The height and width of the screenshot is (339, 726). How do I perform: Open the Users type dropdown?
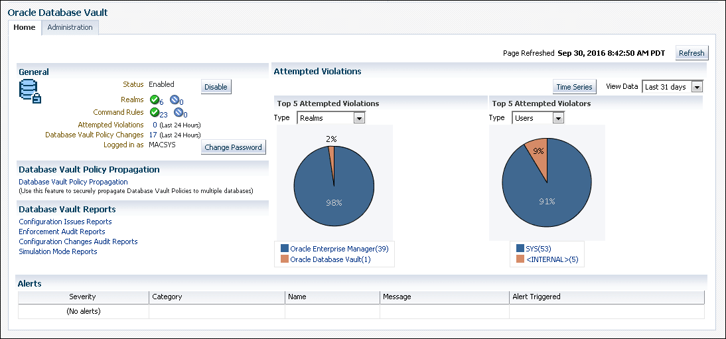538,118
